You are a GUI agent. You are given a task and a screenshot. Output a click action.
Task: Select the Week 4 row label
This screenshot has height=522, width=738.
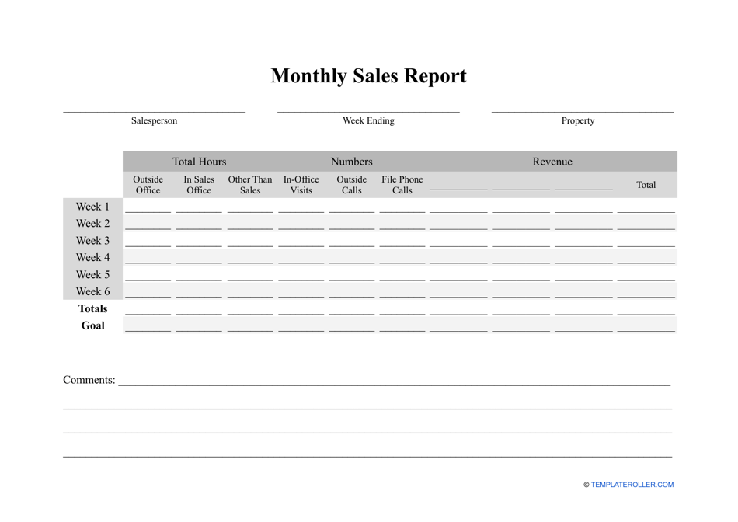pos(92,257)
